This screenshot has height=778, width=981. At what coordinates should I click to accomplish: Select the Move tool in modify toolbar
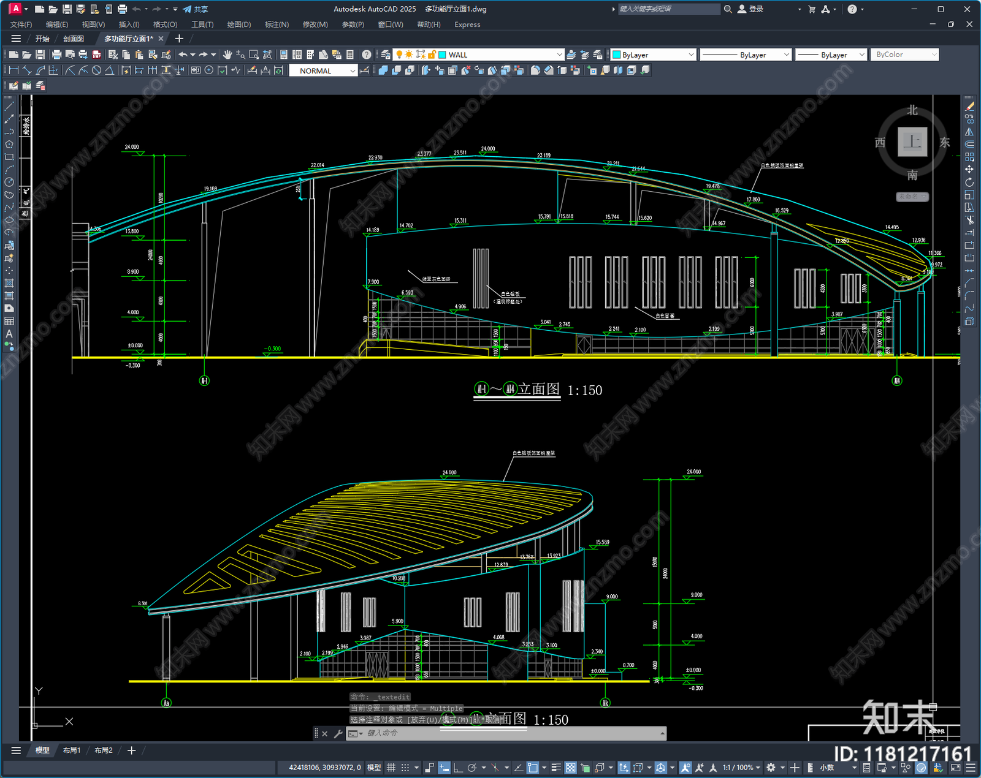(x=969, y=169)
